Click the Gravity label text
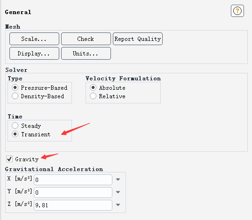This screenshot has width=252, height=220. tap(27, 159)
